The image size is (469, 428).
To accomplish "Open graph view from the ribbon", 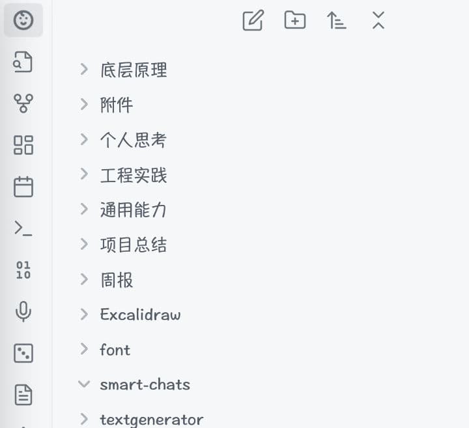I will point(23,103).
